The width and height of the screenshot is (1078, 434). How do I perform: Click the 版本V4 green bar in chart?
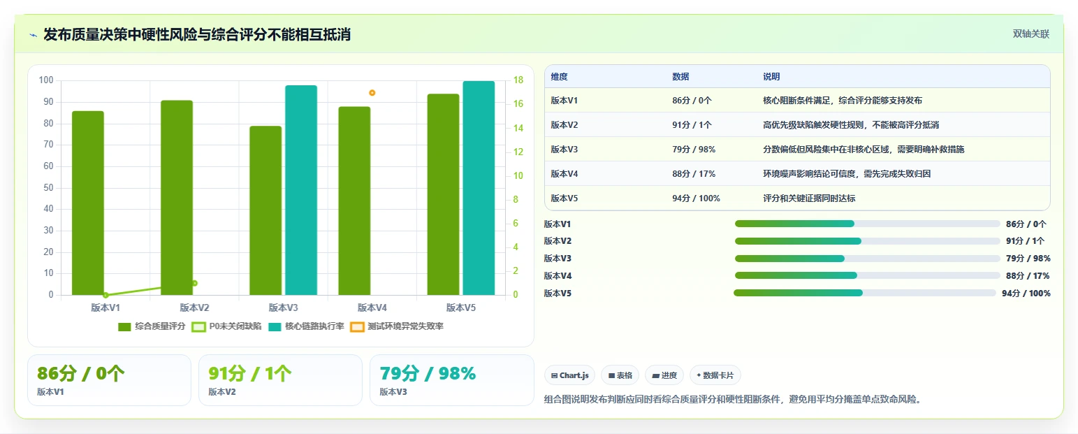click(354, 201)
